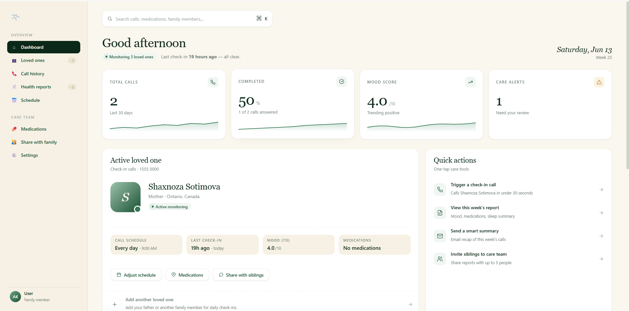Click the Loved ones count badge 3
This screenshot has width=629, height=311.
(x=72, y=61)
